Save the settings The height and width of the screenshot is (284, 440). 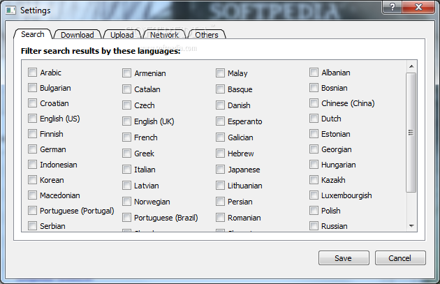[x=344, y=258]
